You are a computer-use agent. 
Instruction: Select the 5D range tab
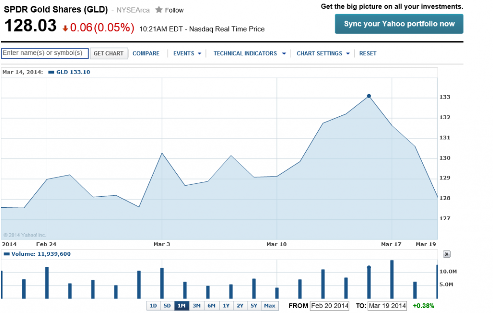coord(167,306)
